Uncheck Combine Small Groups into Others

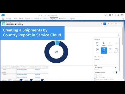95,79
